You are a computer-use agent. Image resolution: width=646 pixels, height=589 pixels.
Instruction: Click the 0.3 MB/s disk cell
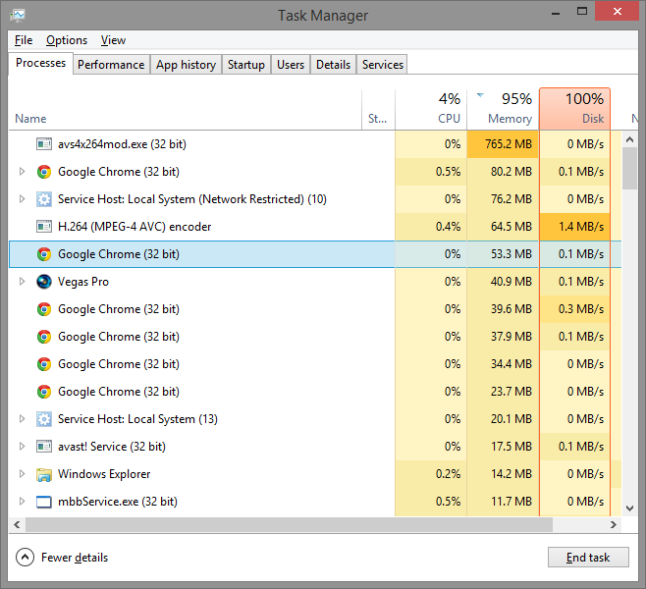[574, 309]
